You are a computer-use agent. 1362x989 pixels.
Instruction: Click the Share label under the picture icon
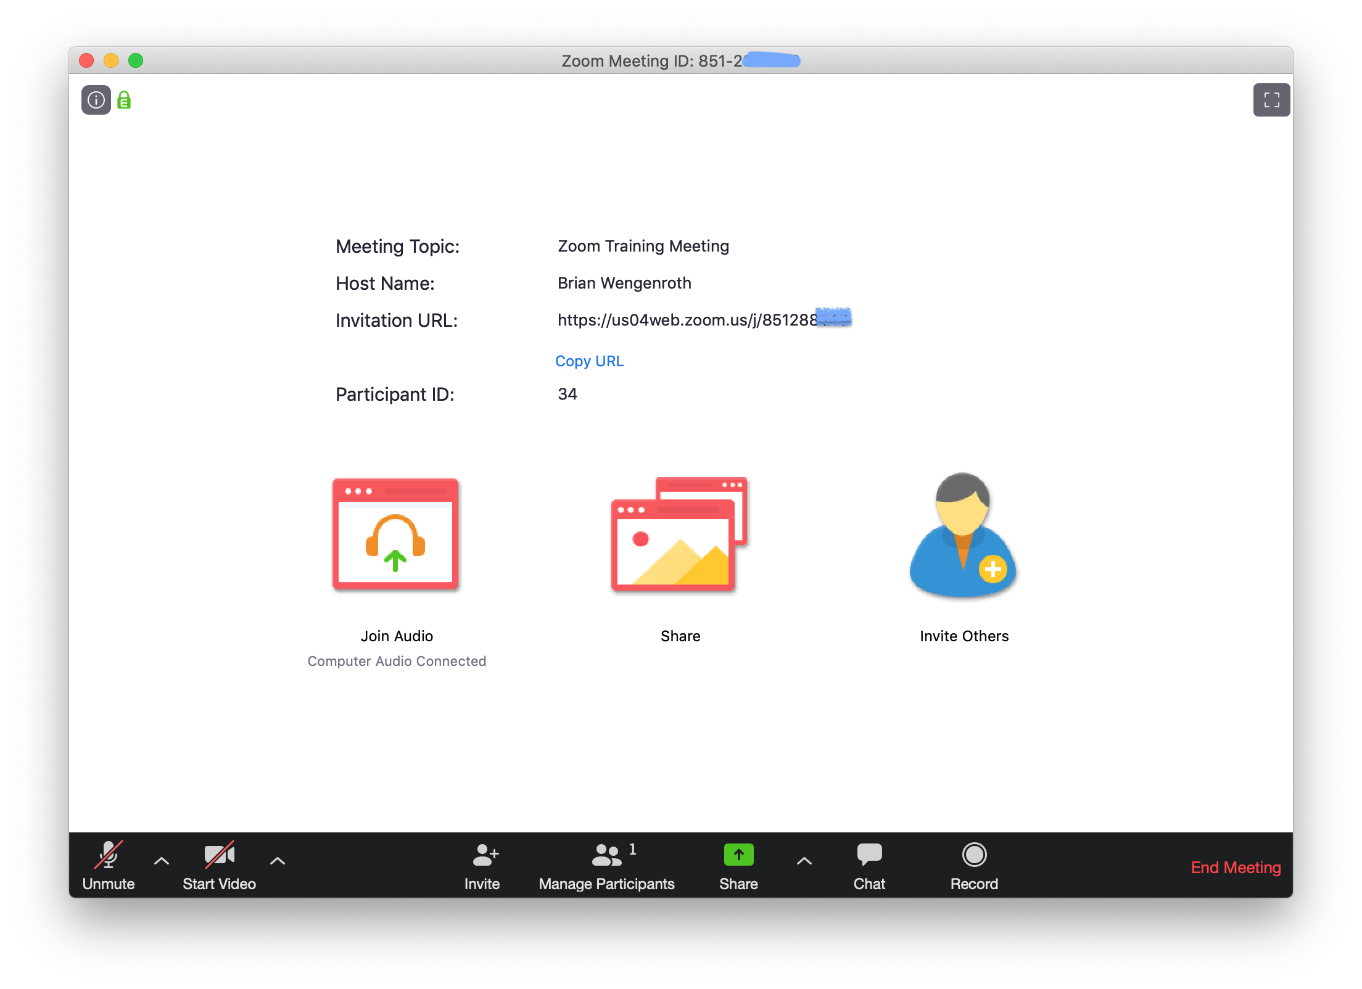(x=680, y=636)
